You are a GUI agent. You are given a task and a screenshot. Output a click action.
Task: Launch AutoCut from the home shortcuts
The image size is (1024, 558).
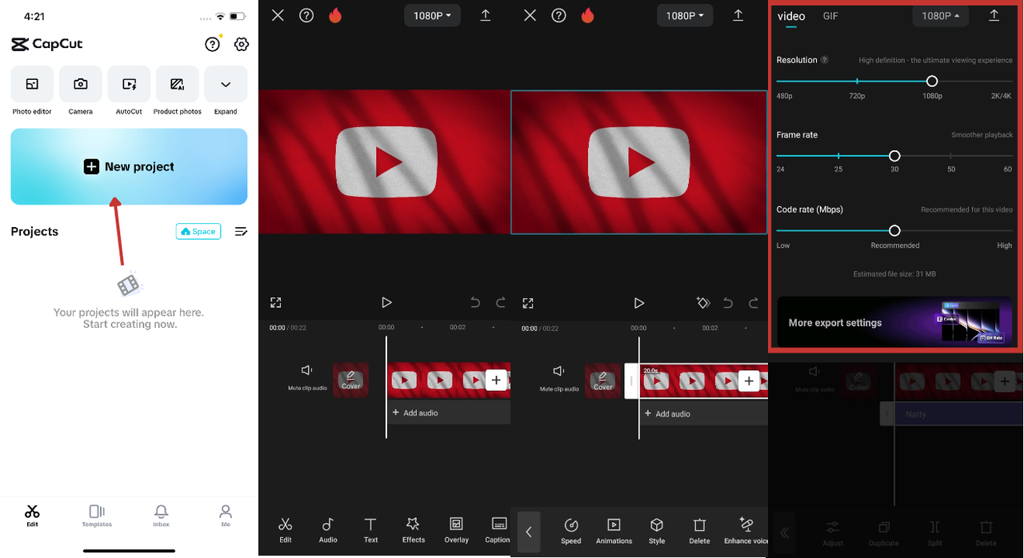(x=129, y=90)
